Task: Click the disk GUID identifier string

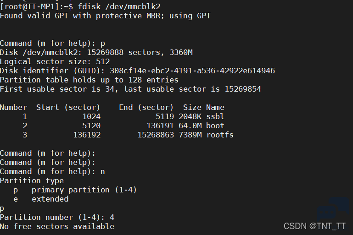Action: pos(192,71)
